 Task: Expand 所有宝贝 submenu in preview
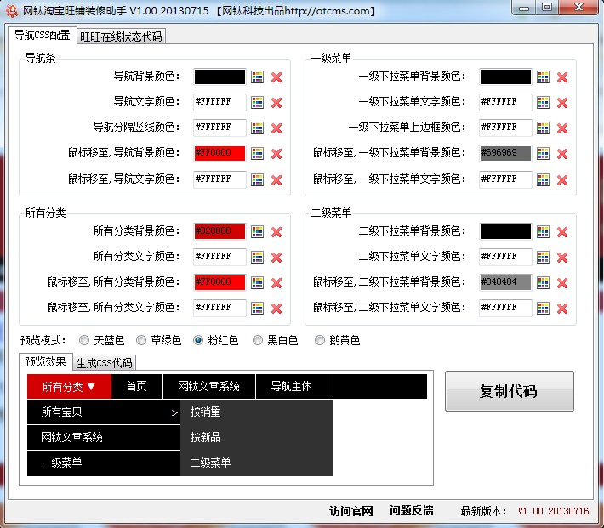[104, 412]
